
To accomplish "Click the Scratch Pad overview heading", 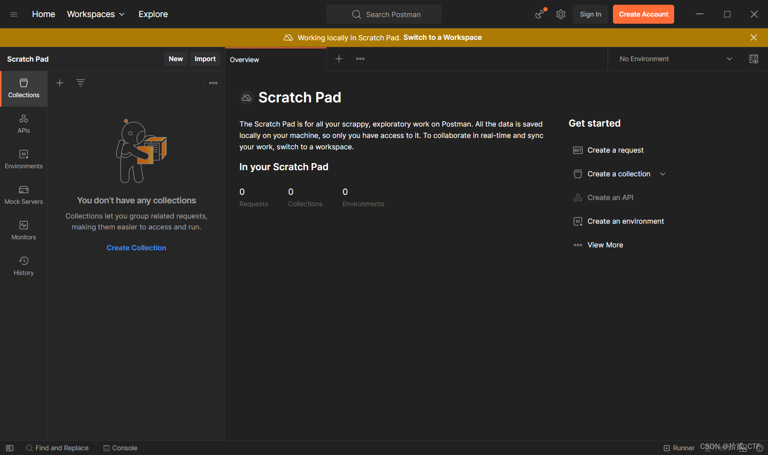I will click(300, 98).
